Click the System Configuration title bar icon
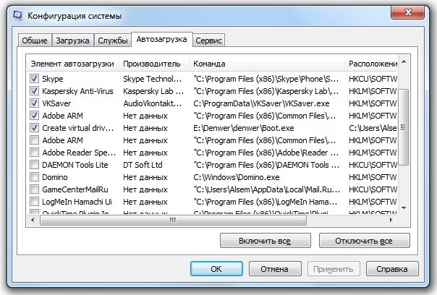Image resolution: width=437 pixels, height=295 pixels. pyautogui.click(x=17, y=15)
